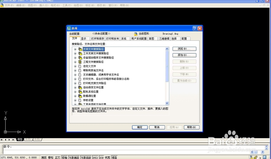271x159 pixels.
Task: Expand the 工程文件搜索路径 tree node
Action: pyautogui.click(x=75, y=62)
